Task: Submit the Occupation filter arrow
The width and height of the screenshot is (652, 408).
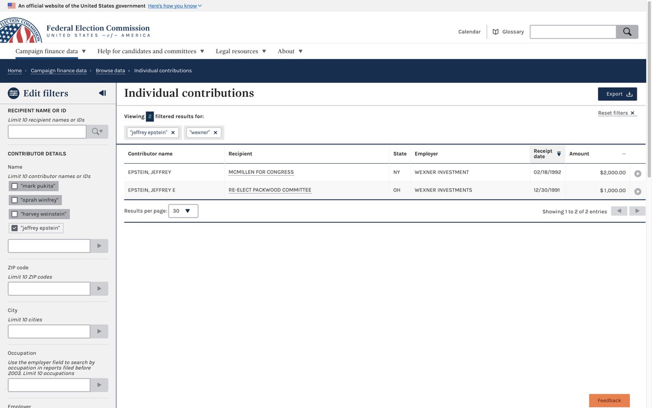Action: pyautogui.click(x=99, y=385)
